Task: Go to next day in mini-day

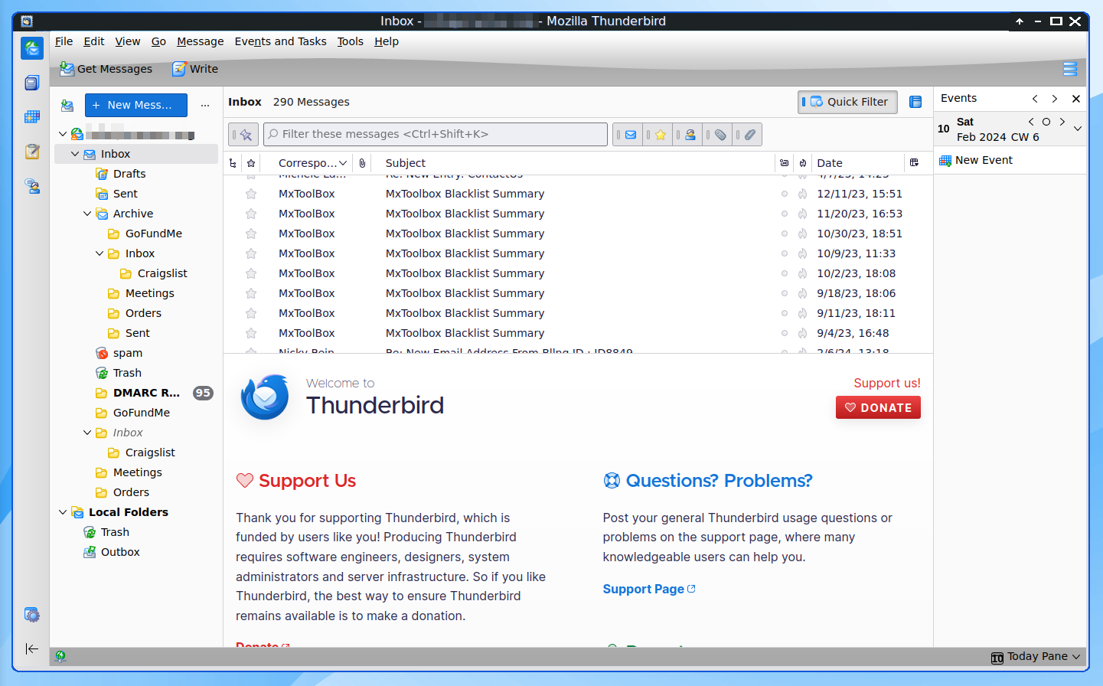Action: click(1062, 122)
